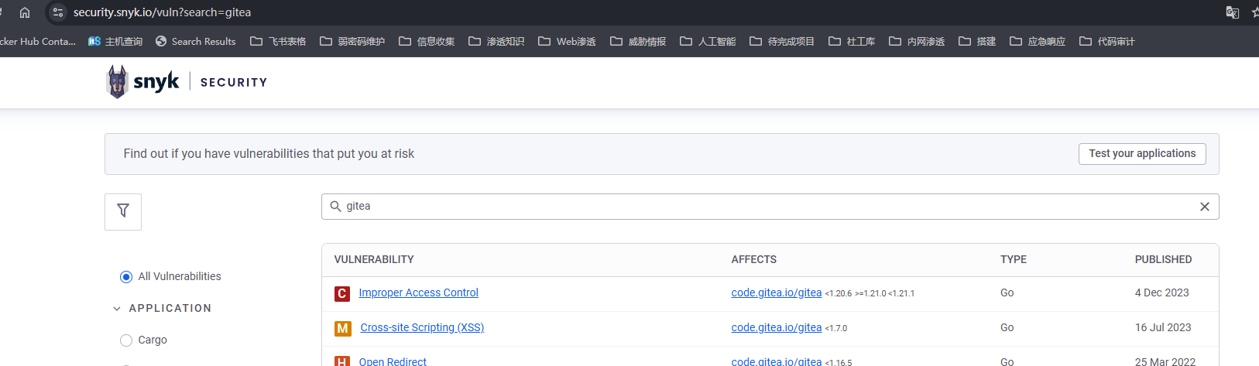Click the AFFECTS column header
The height and width of the screenshot is (366, 1259).
753,259
